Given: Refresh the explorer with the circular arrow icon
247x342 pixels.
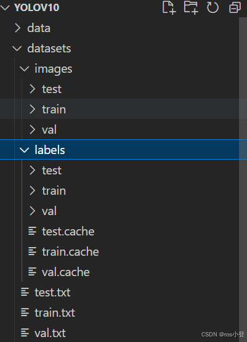Looking at the screenshot, I should coord(213,7).
